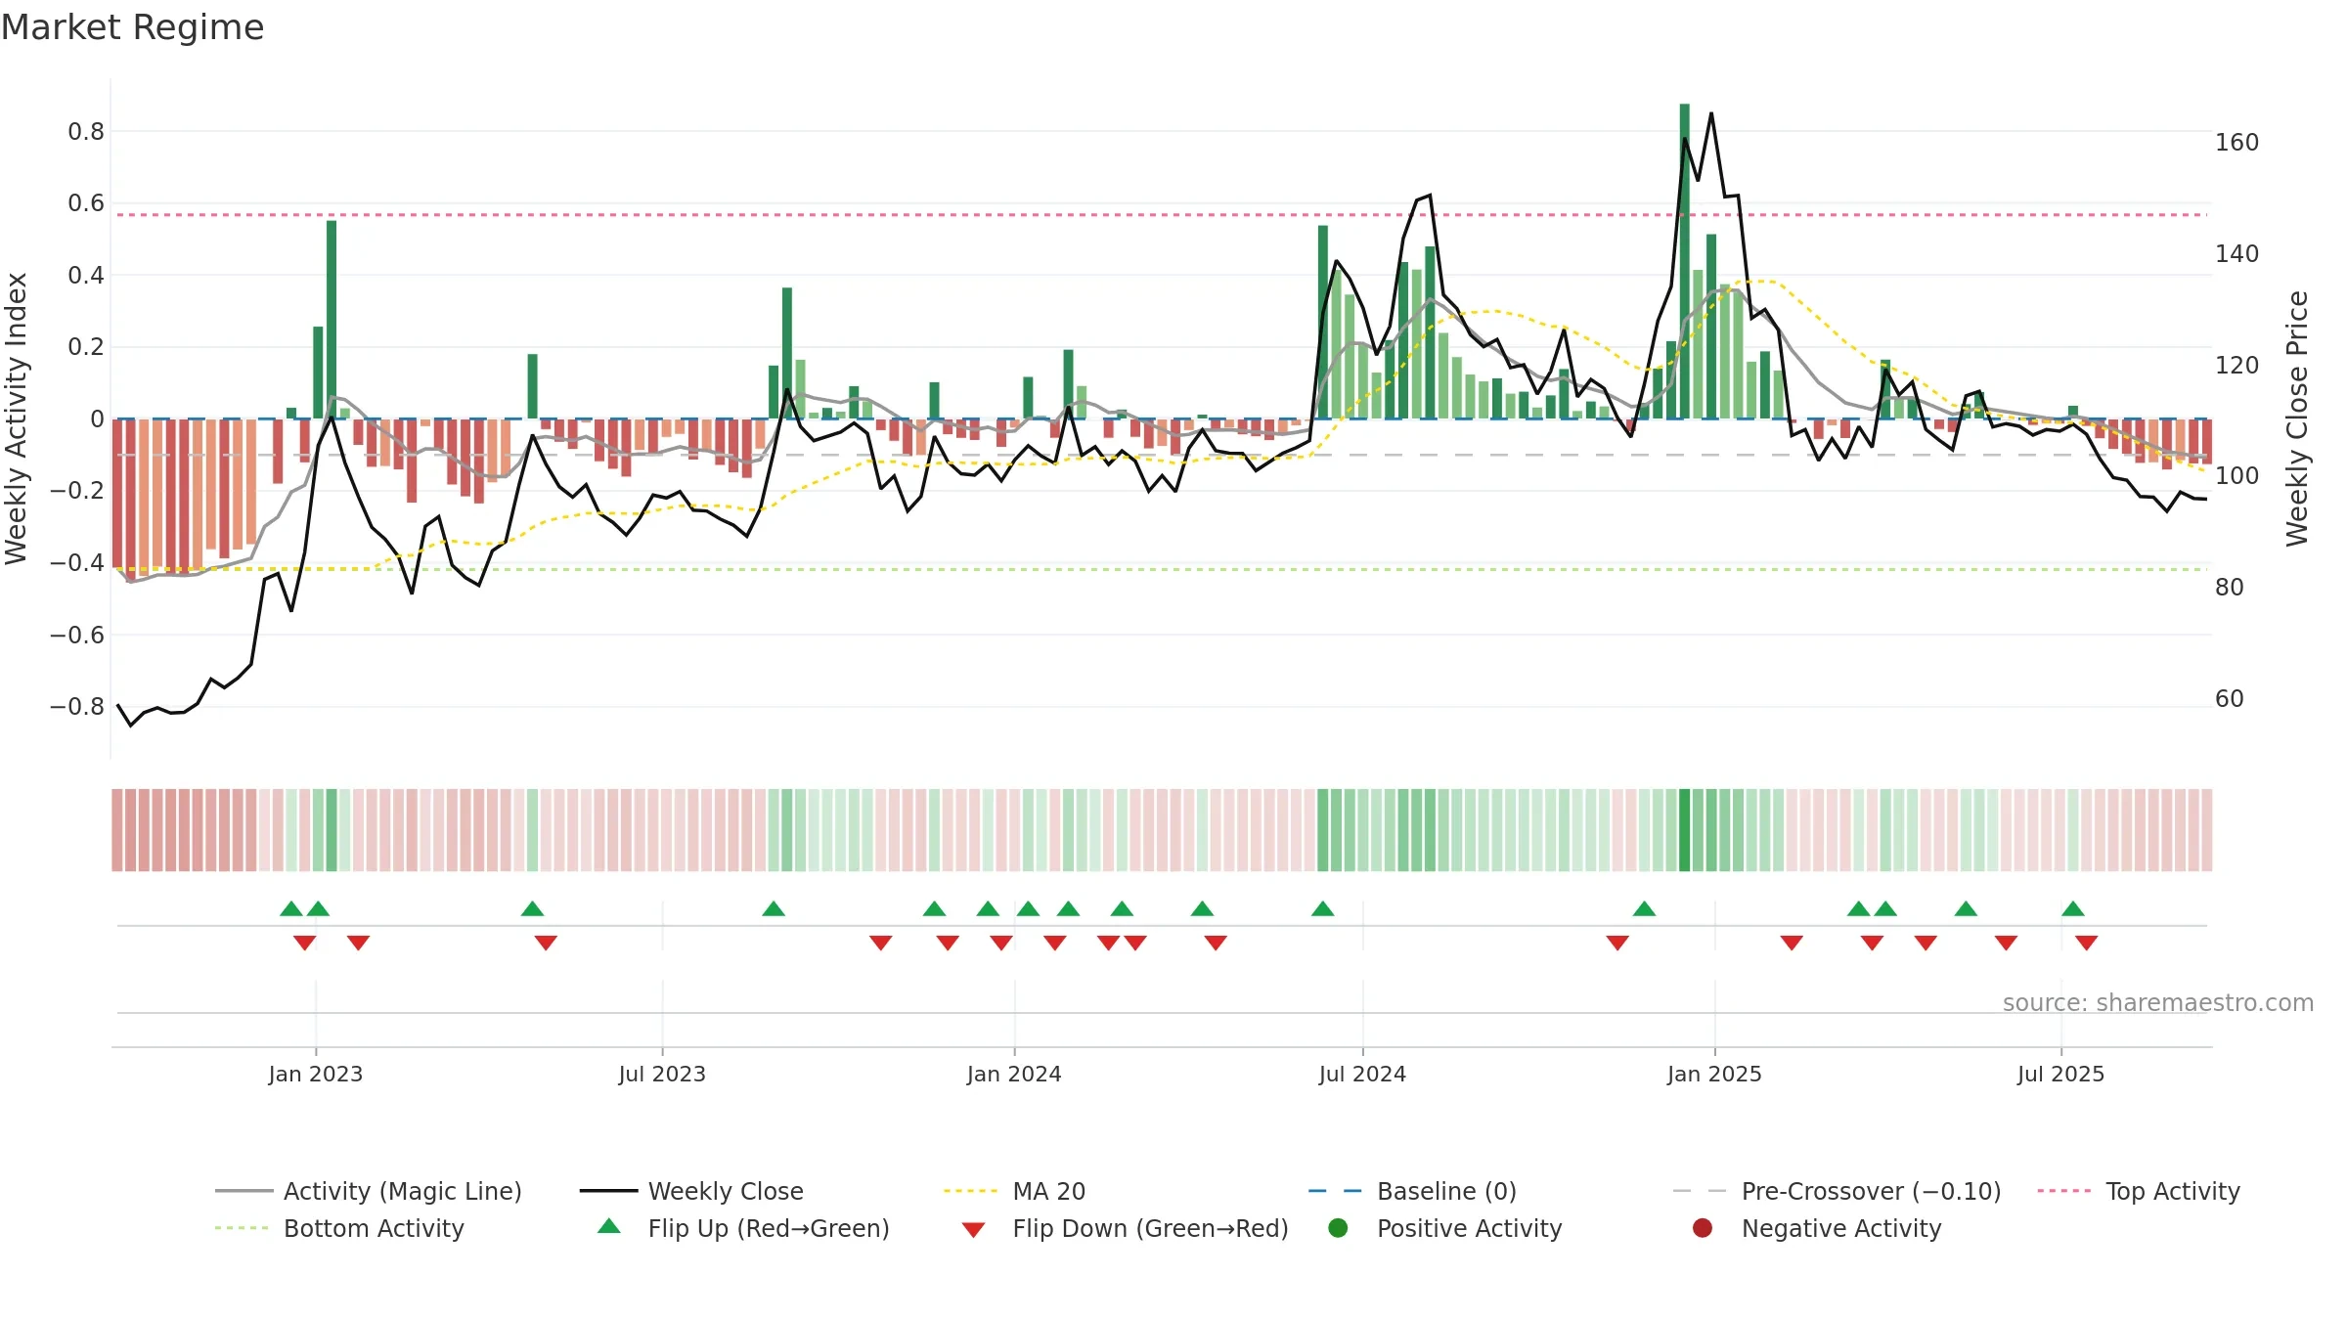The height and width of the screenshot is (1320, 2347).
Task: Click the first red cell of the regime heat strip
Action: (117, 830)
